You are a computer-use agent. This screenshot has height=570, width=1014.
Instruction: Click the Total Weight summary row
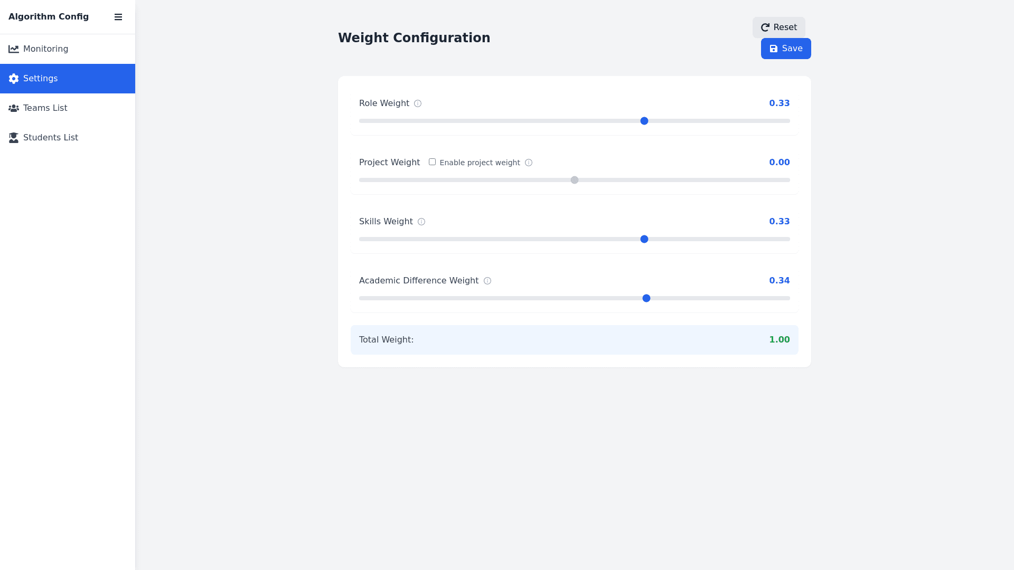(x=574, y=340)
